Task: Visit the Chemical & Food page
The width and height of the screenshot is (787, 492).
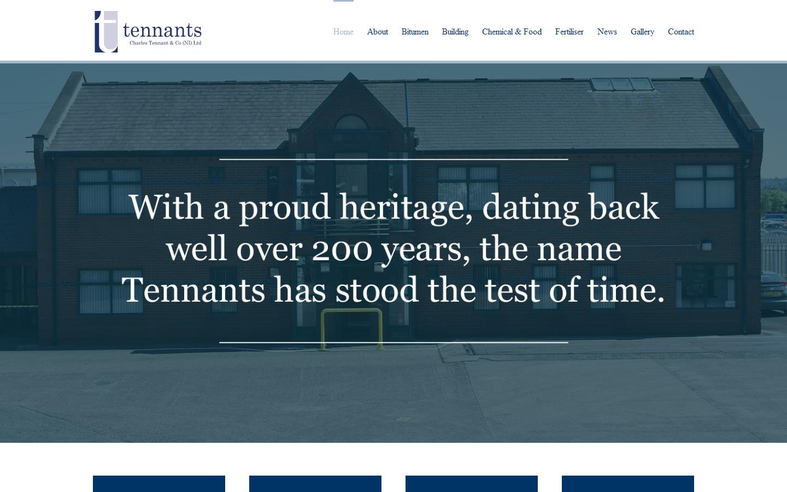Action: tap(512, 32)
